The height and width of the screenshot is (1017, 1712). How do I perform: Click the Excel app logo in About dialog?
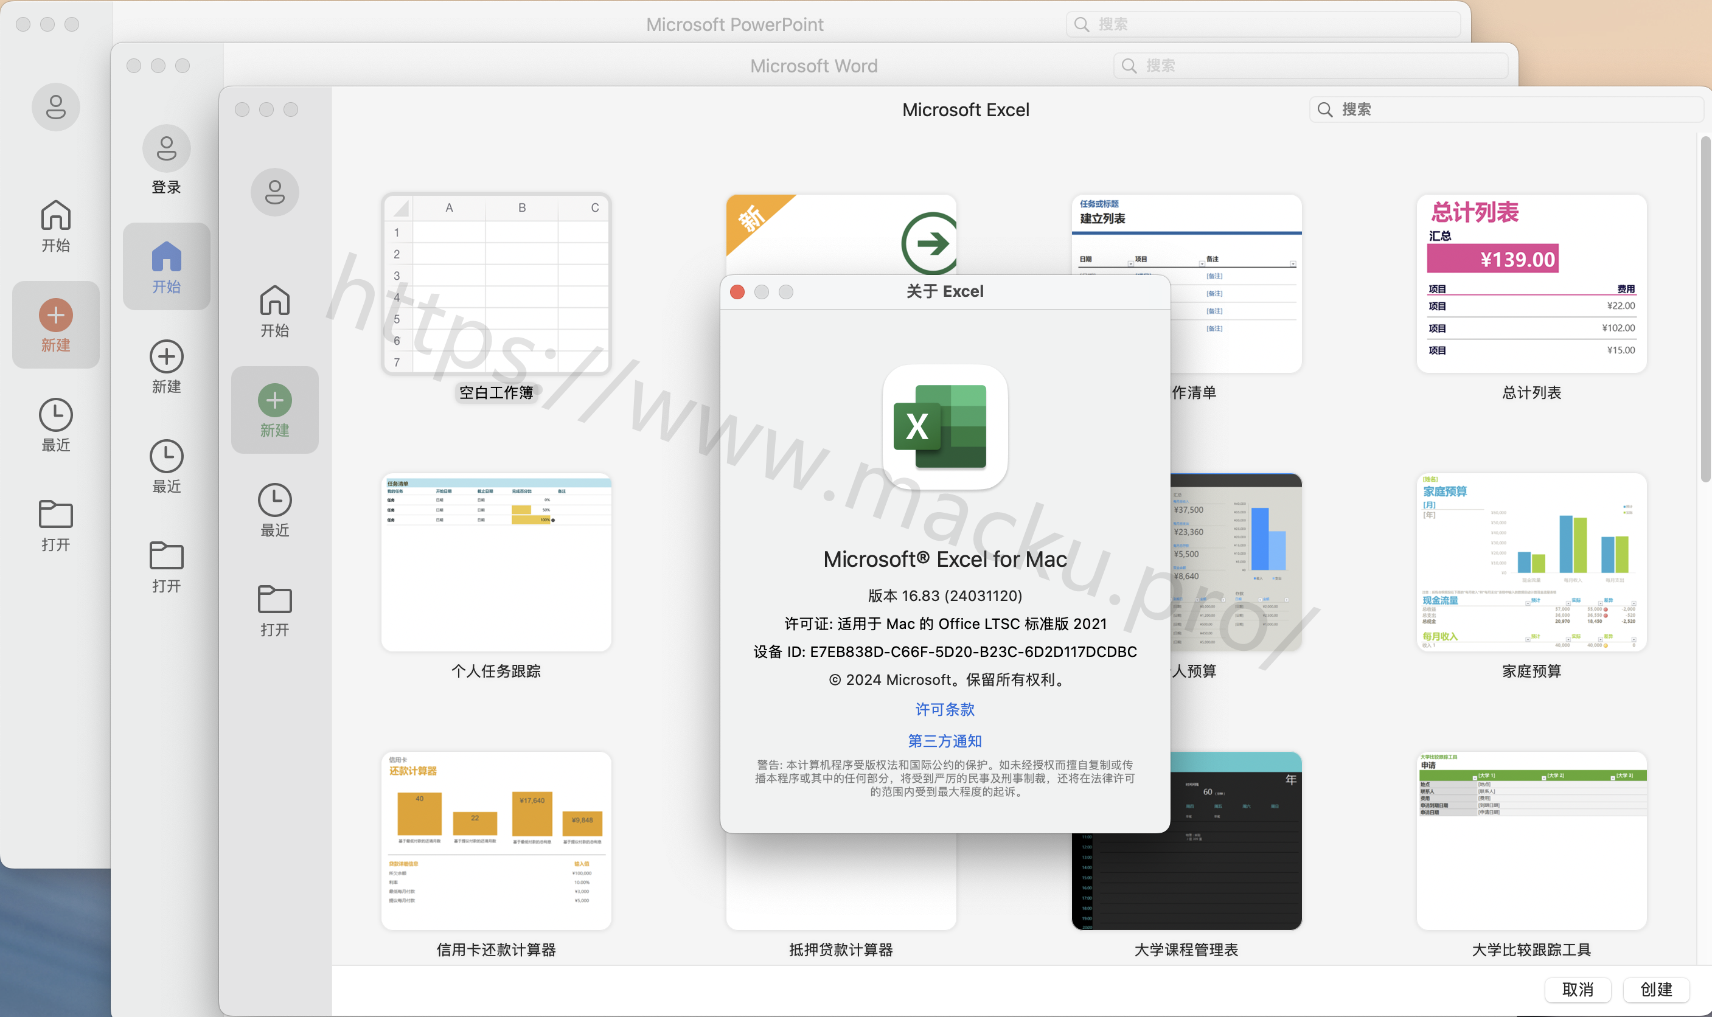[945, 426]
